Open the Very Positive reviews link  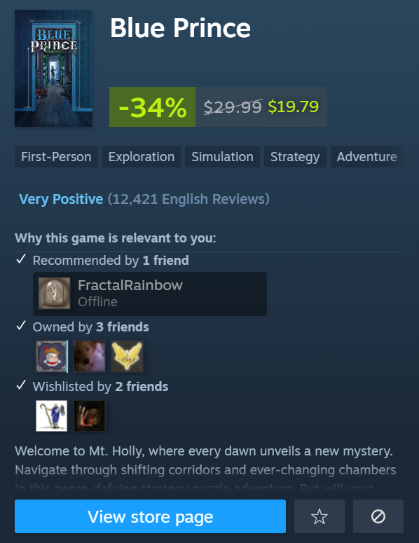coord(61,199)
